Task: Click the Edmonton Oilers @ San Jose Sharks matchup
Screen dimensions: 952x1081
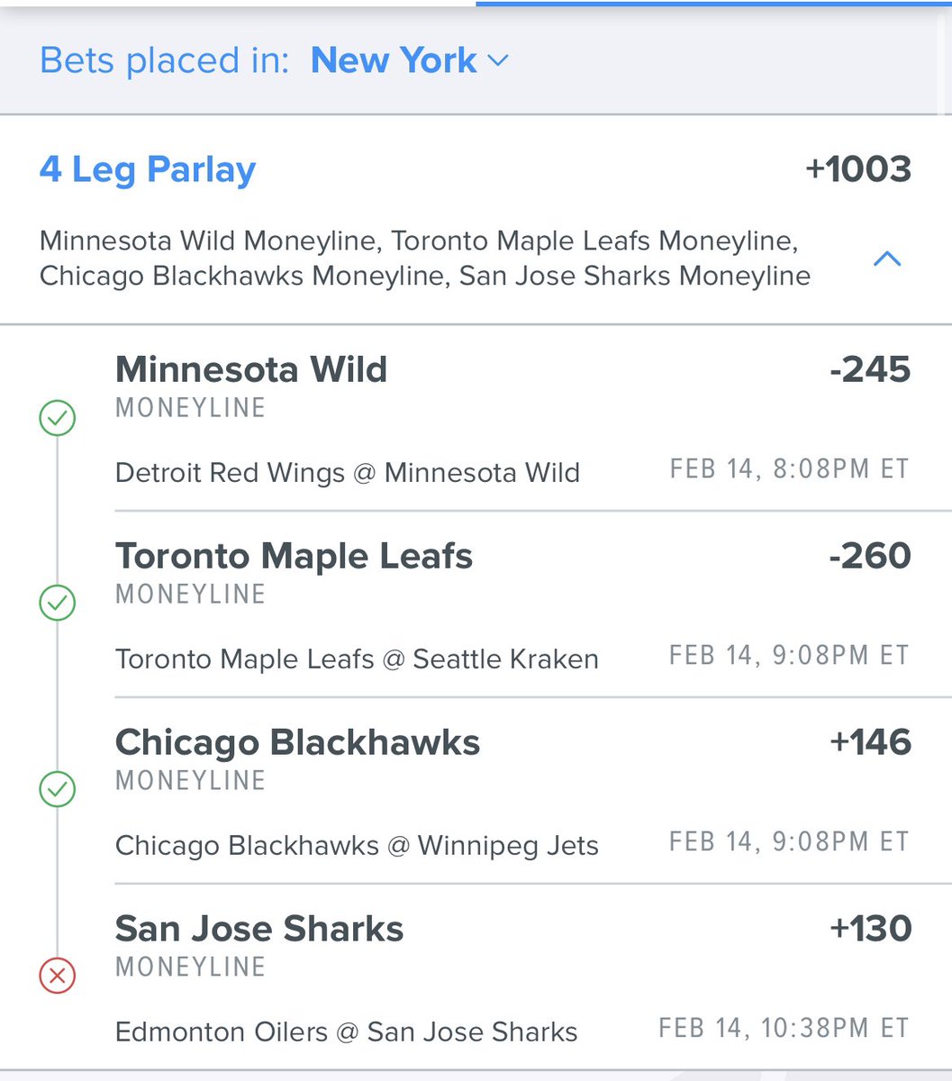Action: (x=347, y=1032)
